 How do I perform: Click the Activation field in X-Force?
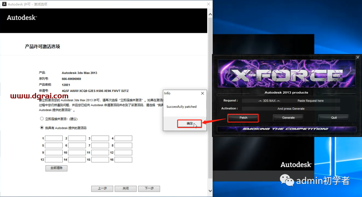pyautogui.click(x=291, y=108)
